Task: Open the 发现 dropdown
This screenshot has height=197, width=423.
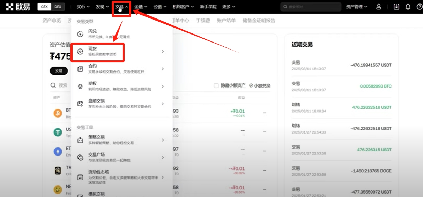Action: (x=102, y=7)
